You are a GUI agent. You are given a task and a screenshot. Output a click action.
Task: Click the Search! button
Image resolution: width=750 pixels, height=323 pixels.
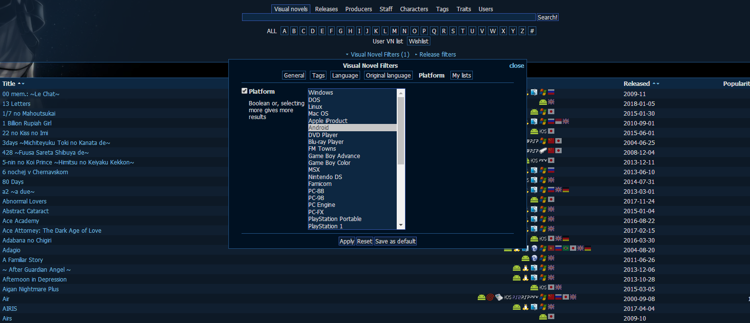[547, 17]
